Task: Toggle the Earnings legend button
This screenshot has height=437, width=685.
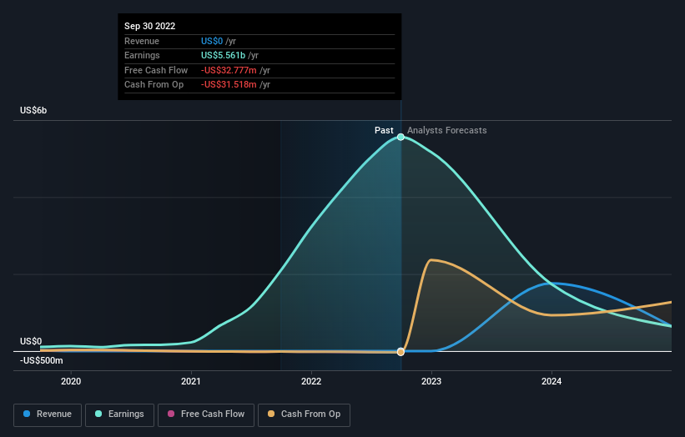Action: [119, 414]
